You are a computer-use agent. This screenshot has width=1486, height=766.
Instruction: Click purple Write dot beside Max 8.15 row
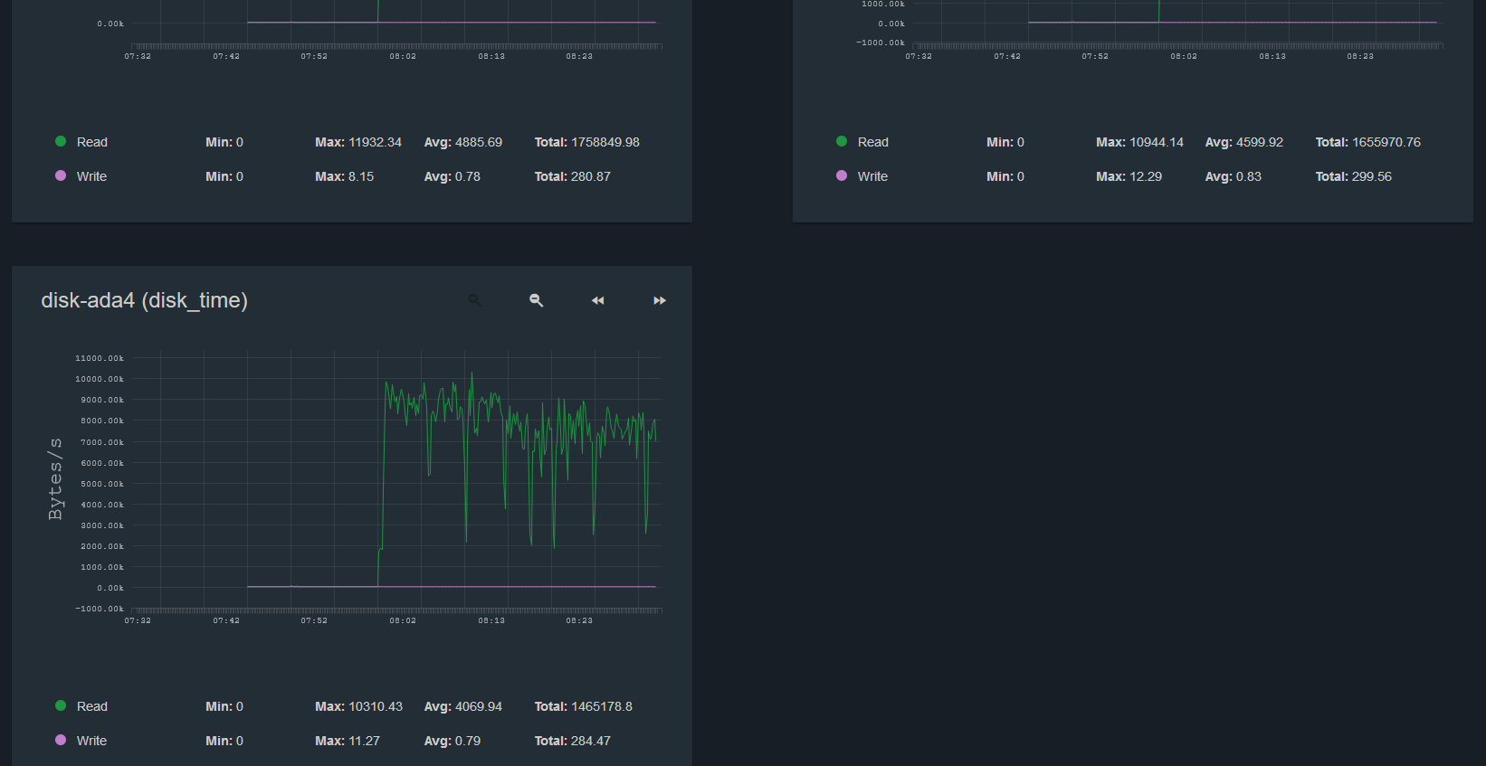coord(61,175)
